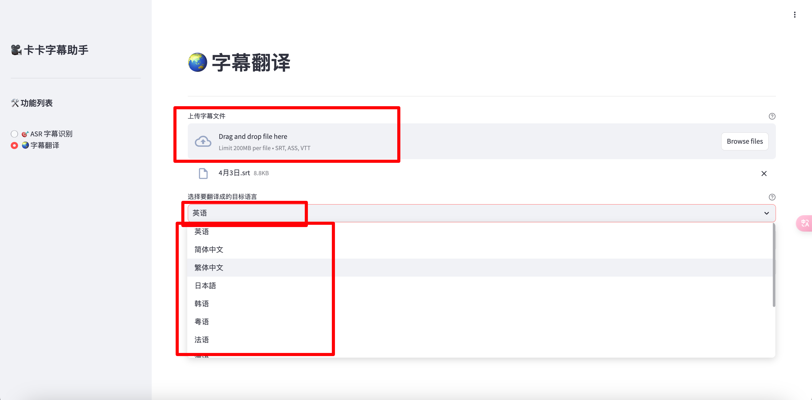This screenshot has height=400, width=812.
Task: Open the three-dot main menu
Action: tap(794, 15)
